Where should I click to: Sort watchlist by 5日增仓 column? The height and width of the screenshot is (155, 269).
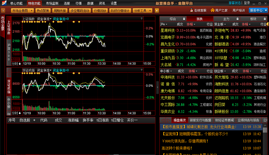(x=117, y=120)
